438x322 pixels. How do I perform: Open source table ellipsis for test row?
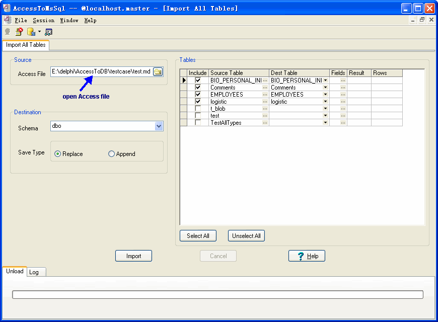pyautogui.click(x=265, y=116)
